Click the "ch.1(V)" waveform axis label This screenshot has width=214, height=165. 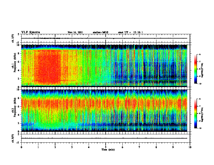click(x=13, y=38)
